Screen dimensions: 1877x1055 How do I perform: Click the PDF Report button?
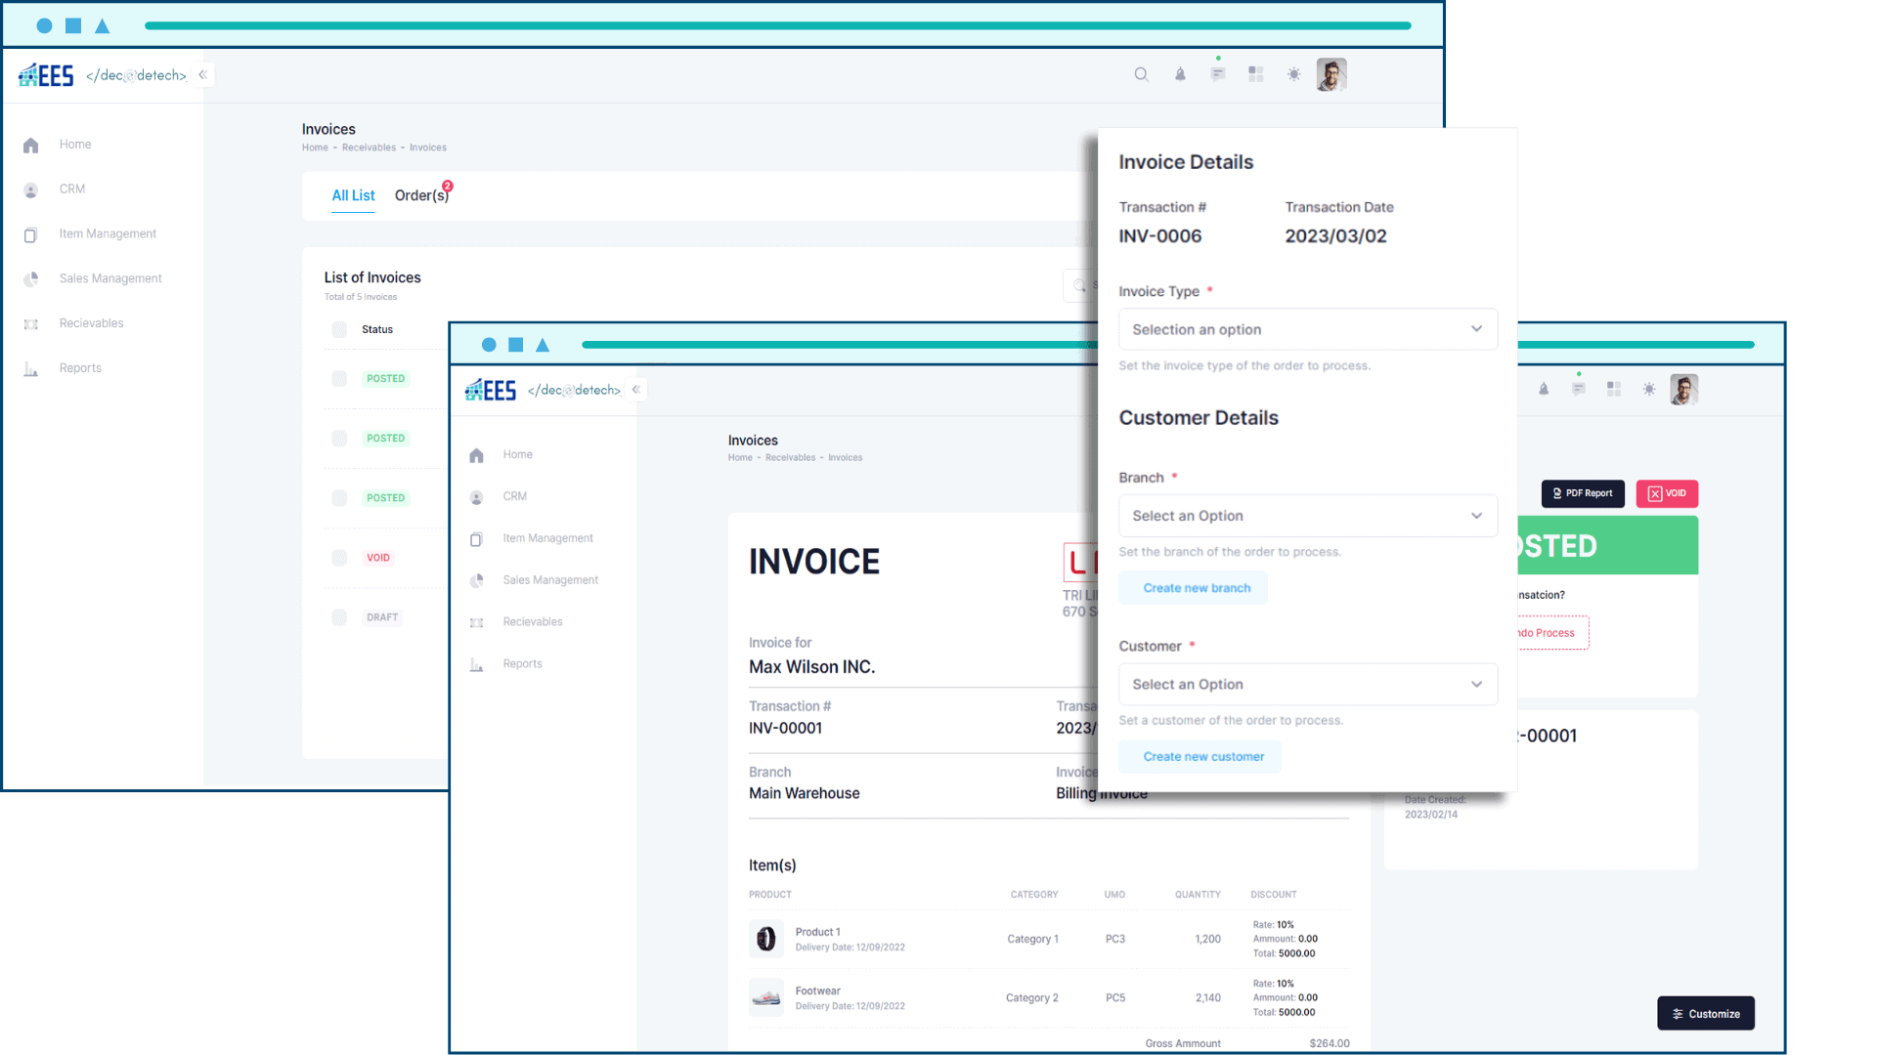click(x=1582, y=493)
